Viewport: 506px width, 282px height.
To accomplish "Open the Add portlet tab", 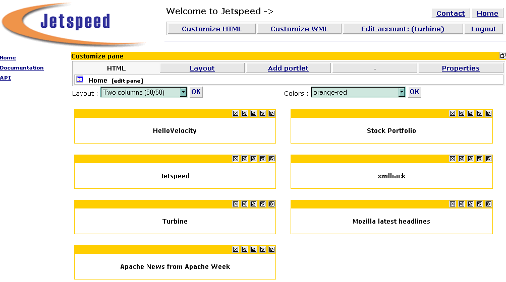I will 288,68.
